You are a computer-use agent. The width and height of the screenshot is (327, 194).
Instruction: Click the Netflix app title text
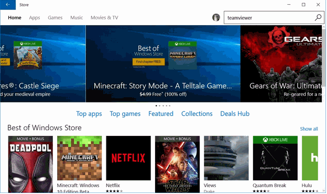click(113, 185)
